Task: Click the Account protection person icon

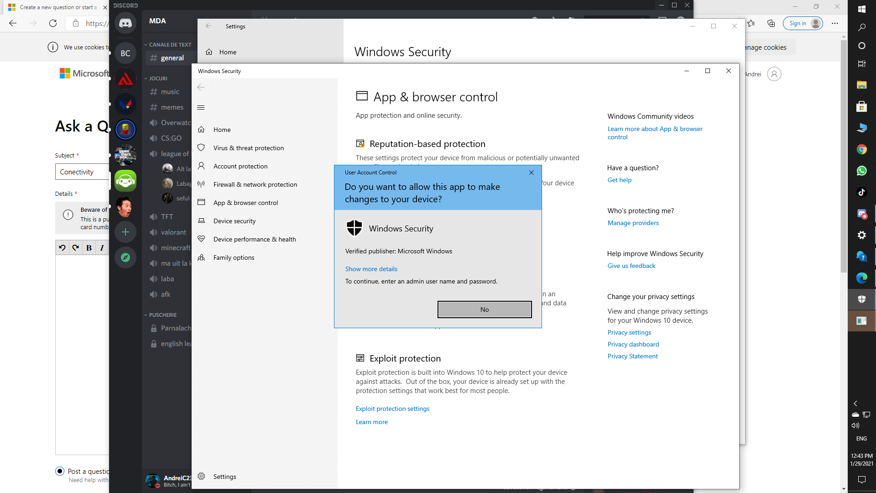Action: coord(201,166)
